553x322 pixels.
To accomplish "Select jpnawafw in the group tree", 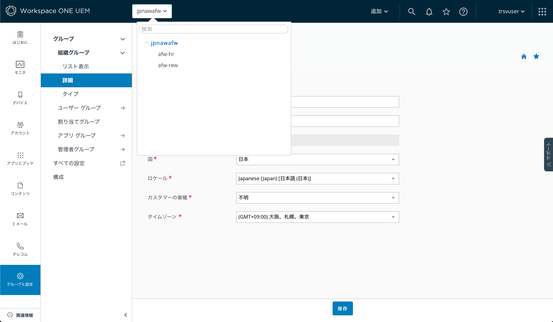I will (164, 43).
